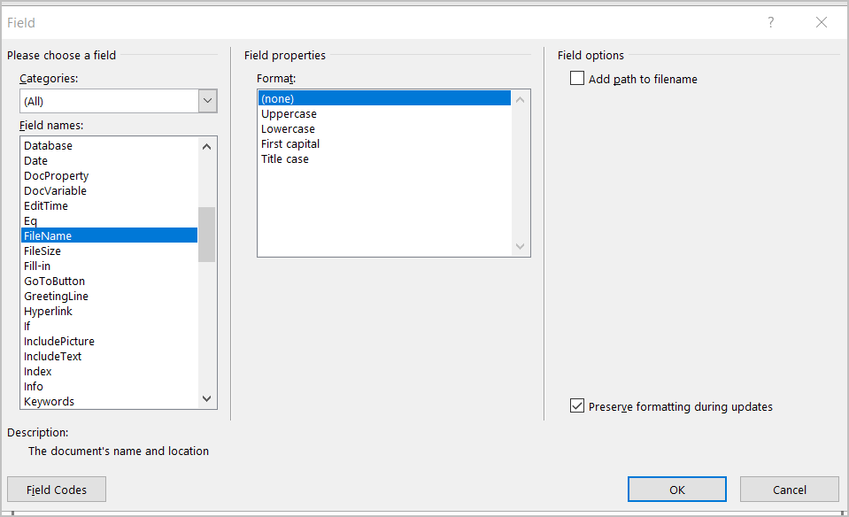Image resolution: width=849 pixels, height=517 pixels.
Task: Choose First capital format
Action: pos(290,144)
